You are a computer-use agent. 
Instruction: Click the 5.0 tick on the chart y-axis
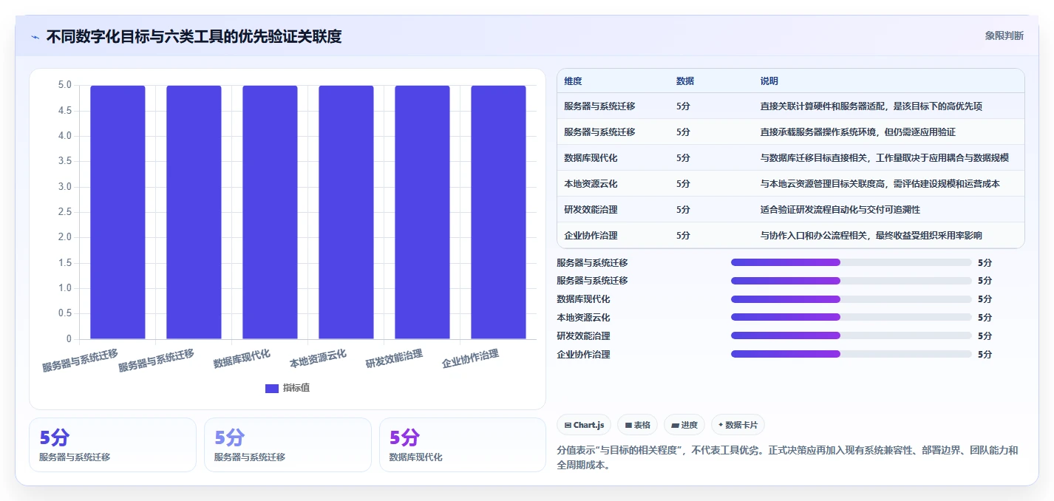point(65,85)
